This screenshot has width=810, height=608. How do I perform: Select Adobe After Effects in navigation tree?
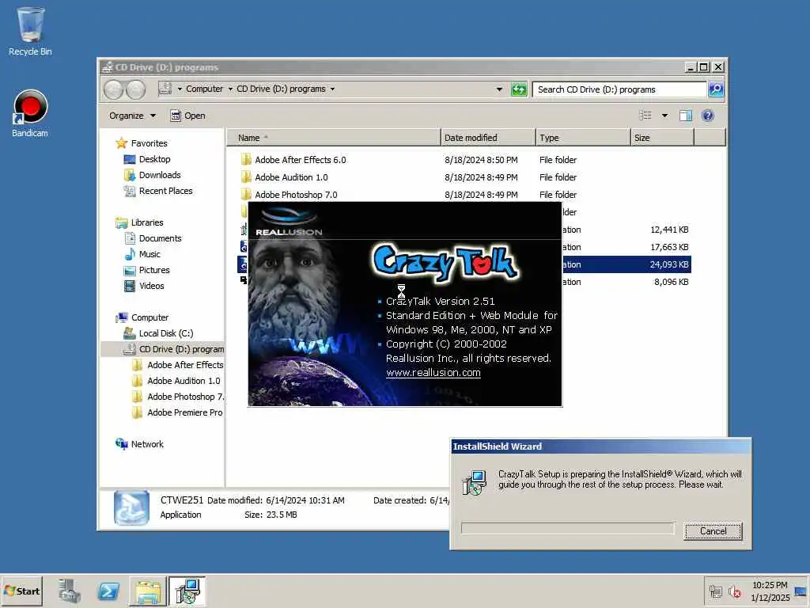(185, 365)
